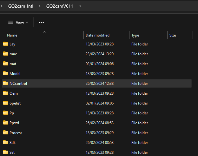Open the See more three-dots menu
The width and height of the screenshot is (198, 156).
tap(41, 23)
